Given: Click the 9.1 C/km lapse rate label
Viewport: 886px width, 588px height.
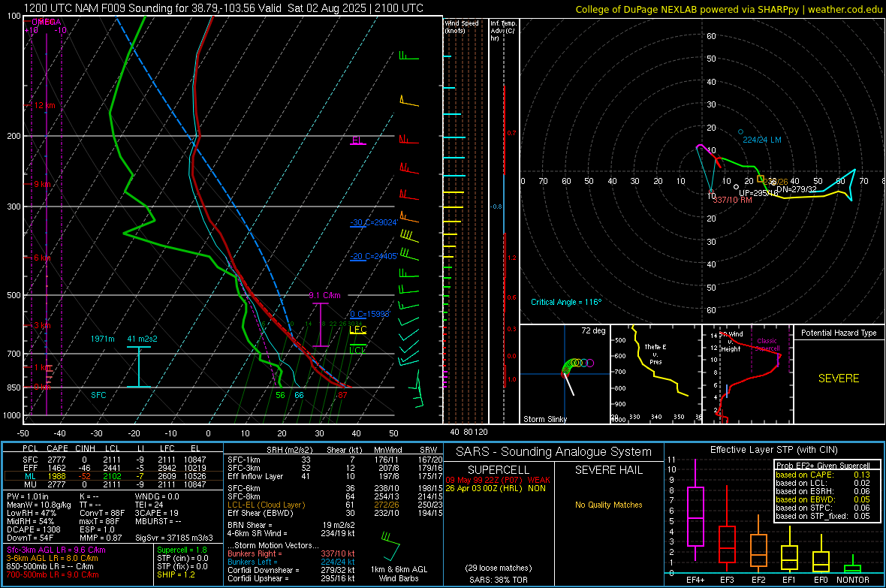Looking at the screenshot, I should 325,295.
